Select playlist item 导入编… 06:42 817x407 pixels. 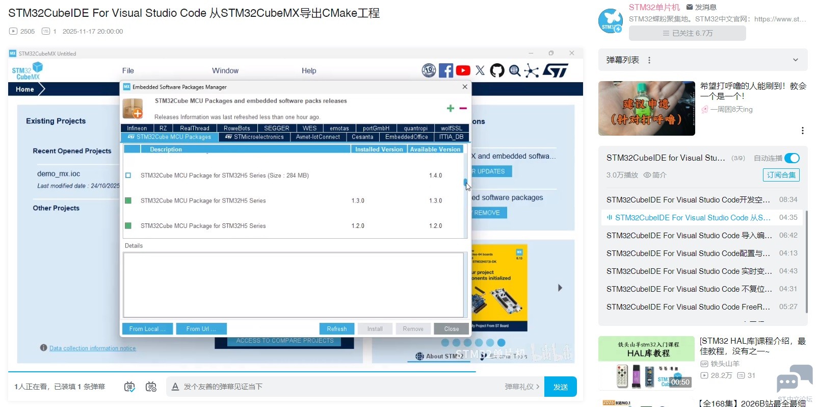[702, 235]
